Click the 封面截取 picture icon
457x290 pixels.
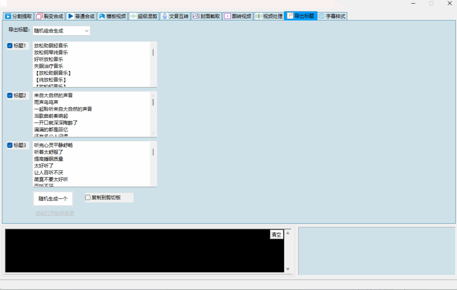point(196,17)
